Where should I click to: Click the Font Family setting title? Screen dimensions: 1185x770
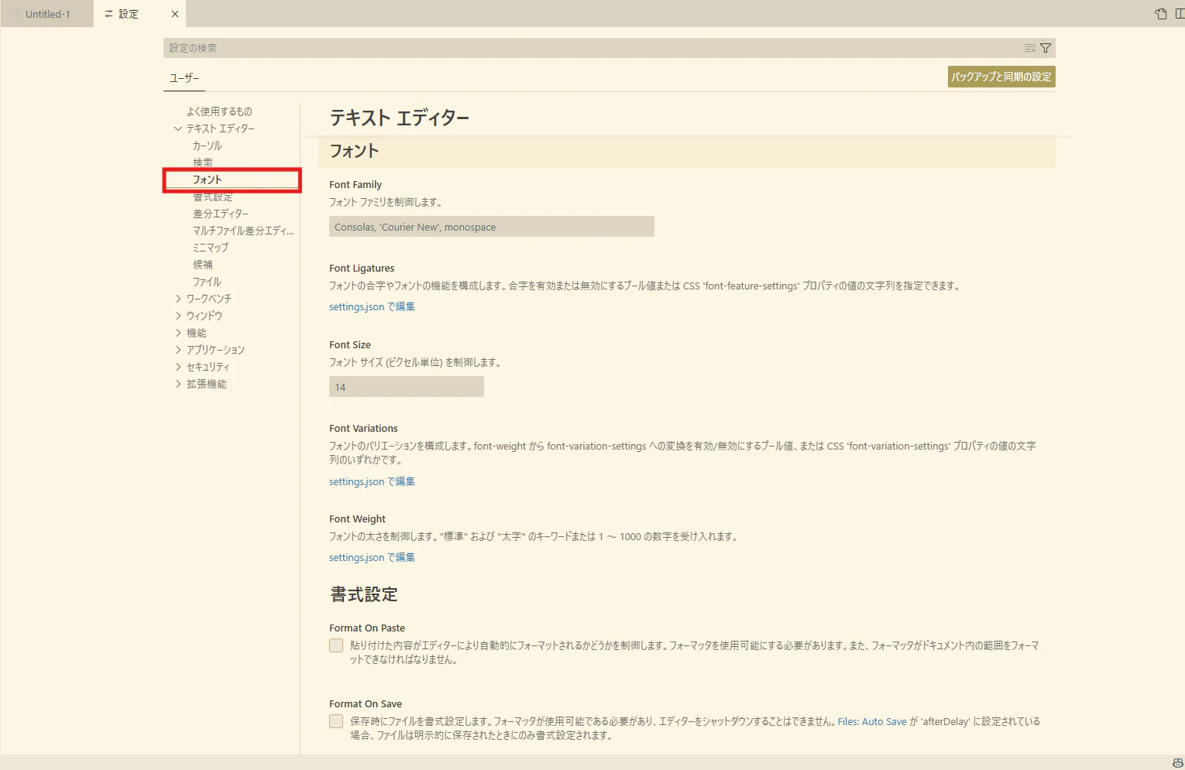pos(355,184)
